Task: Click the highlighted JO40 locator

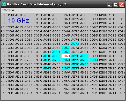Action: (x=47, y=56)
